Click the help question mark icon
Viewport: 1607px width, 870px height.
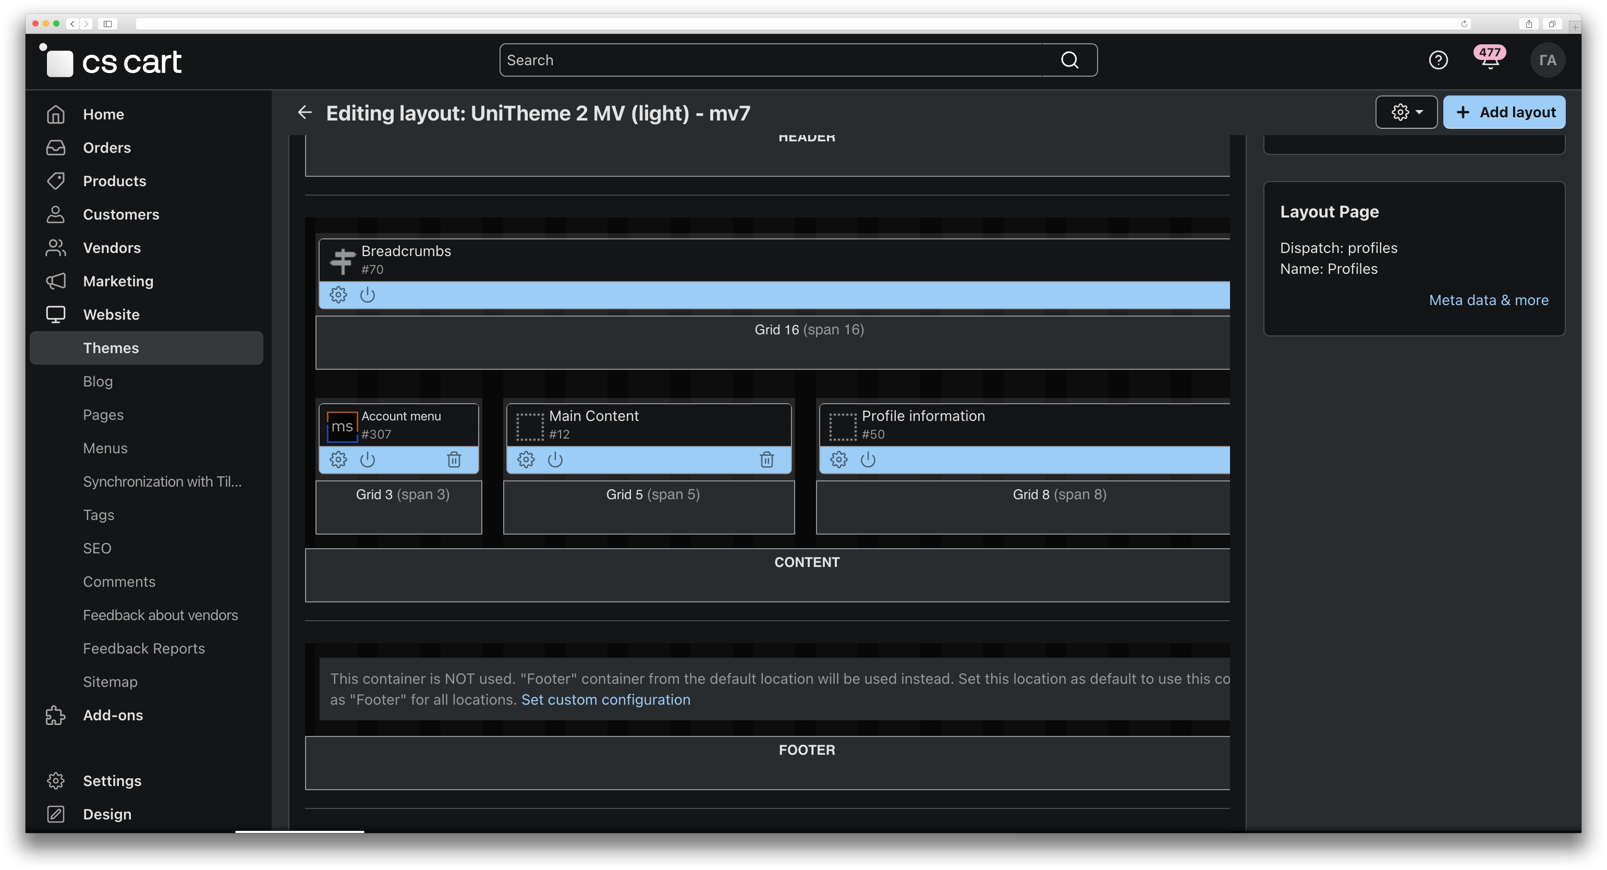[1438, 61]
